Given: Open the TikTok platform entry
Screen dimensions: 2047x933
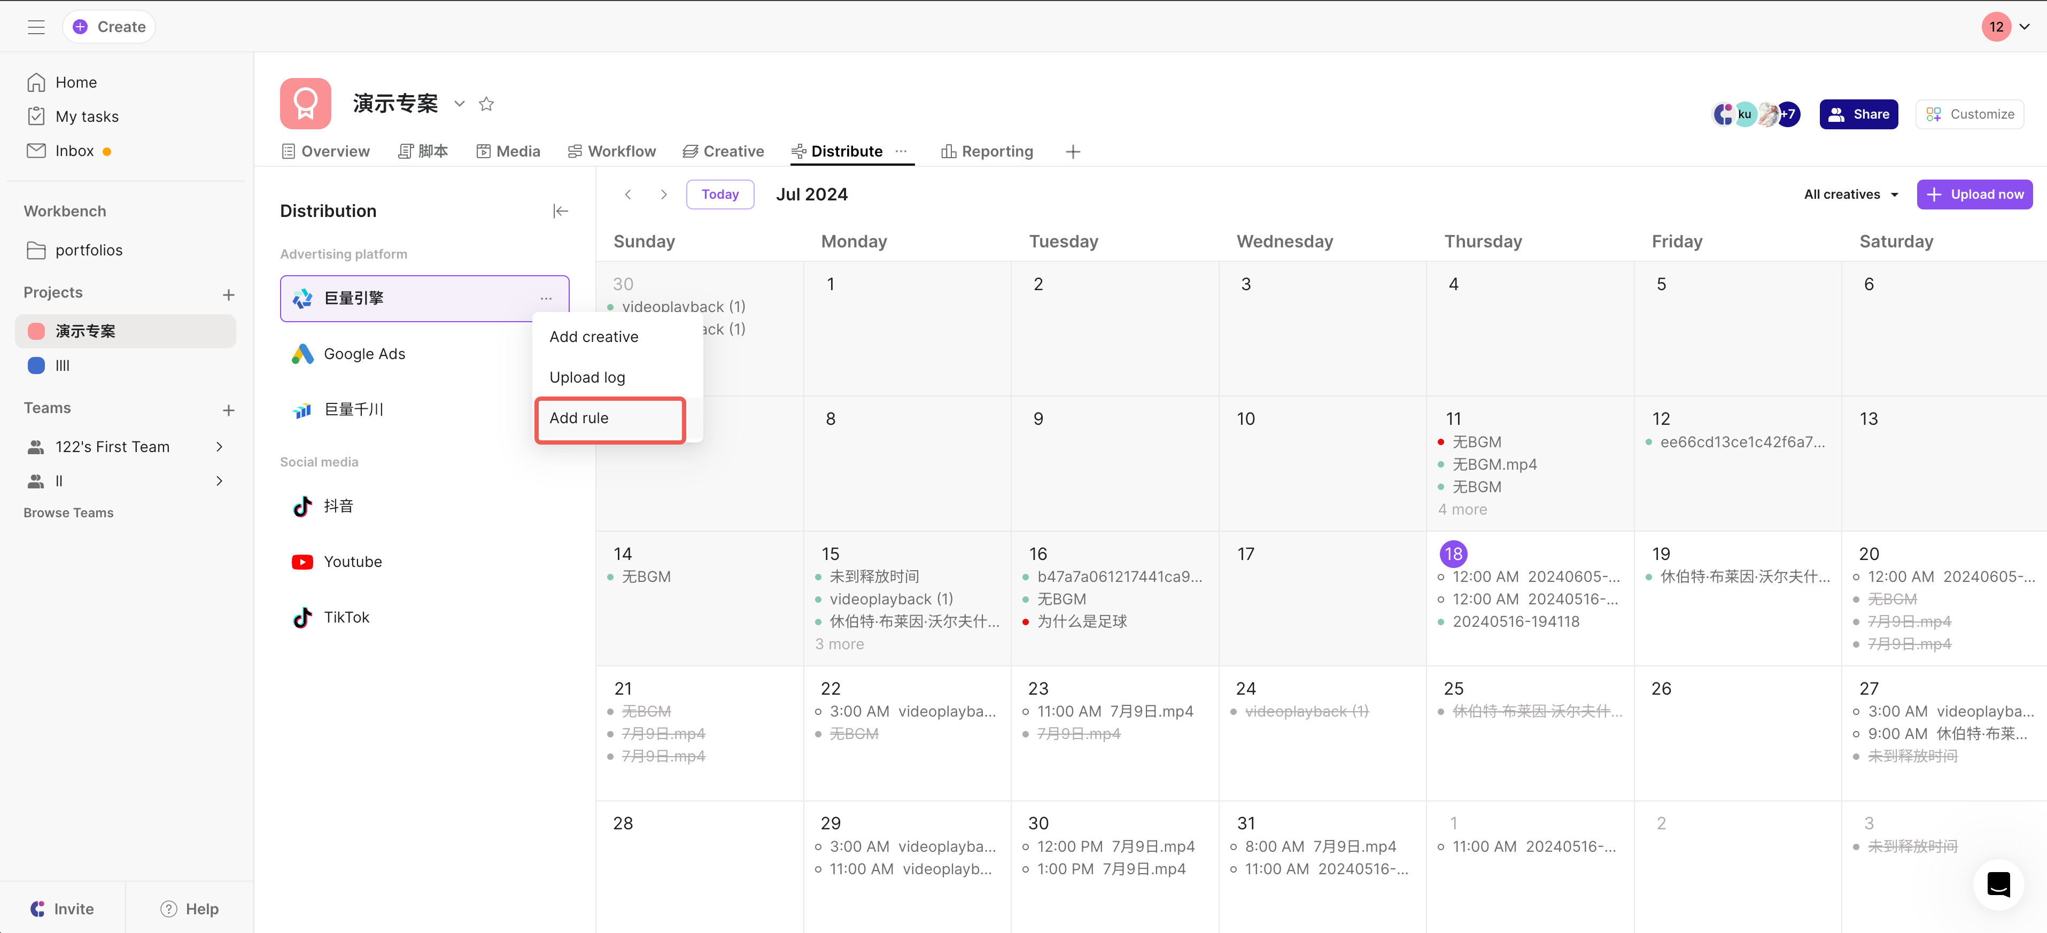Looking at the screenshot, I should 346,618.
